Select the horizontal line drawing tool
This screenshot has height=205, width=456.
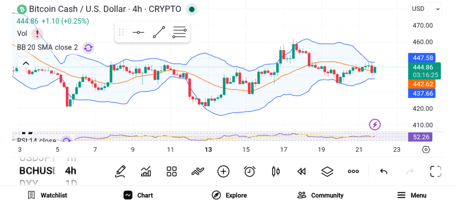pyautogui.click(x=138, y=32)
